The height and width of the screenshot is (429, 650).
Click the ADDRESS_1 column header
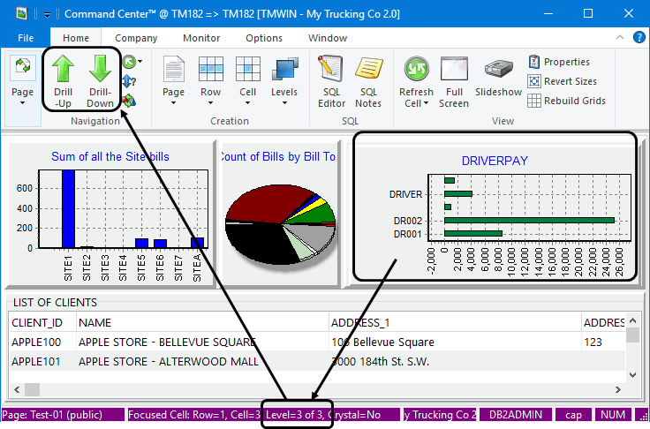(455, 322)
